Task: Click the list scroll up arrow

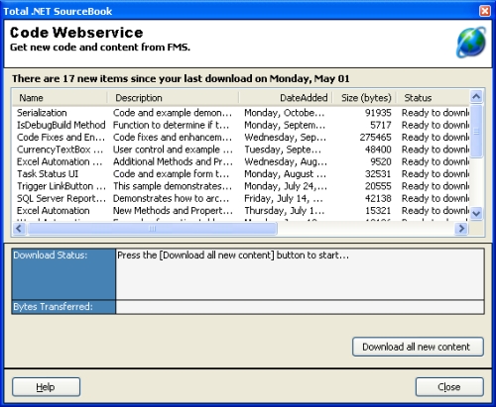Action: (x=476, y=96)
